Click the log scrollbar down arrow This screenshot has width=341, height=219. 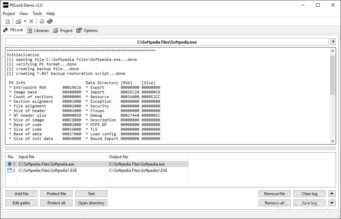pos(332,141)
